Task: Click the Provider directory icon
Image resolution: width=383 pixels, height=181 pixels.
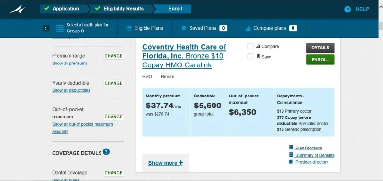Action: 291,162
